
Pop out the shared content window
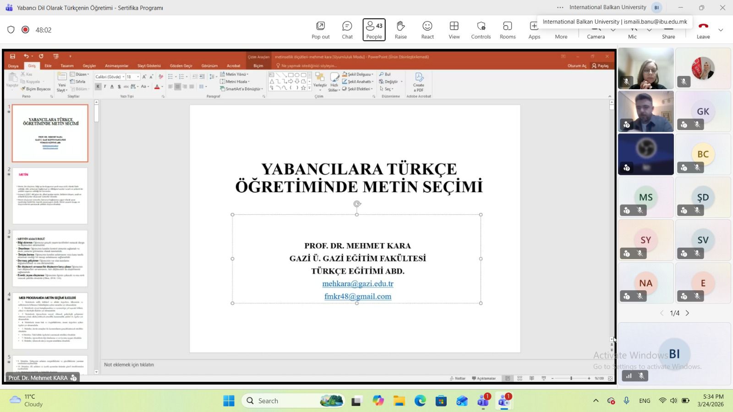point(320,30)
